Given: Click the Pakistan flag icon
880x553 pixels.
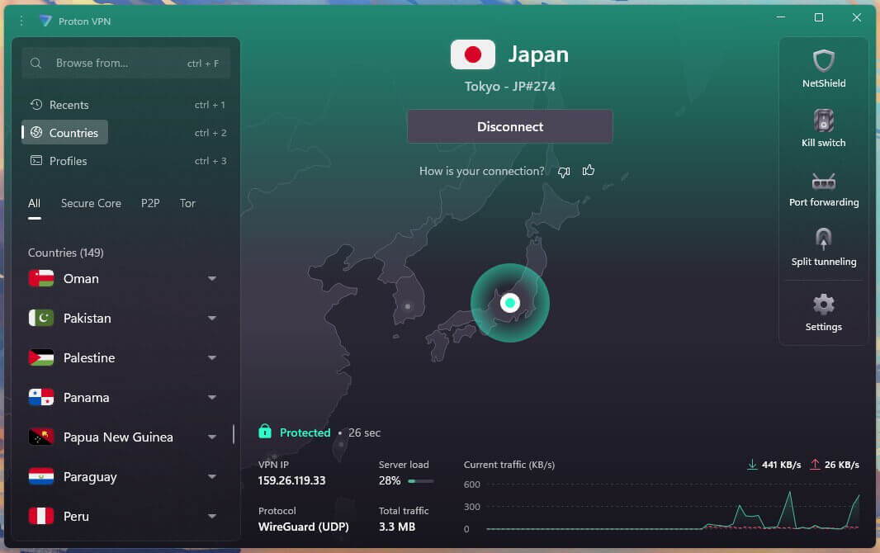Looking at the screenshot, I should pos(41,318).
